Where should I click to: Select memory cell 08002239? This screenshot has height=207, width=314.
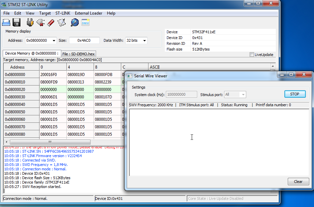(x=107, y=82)
